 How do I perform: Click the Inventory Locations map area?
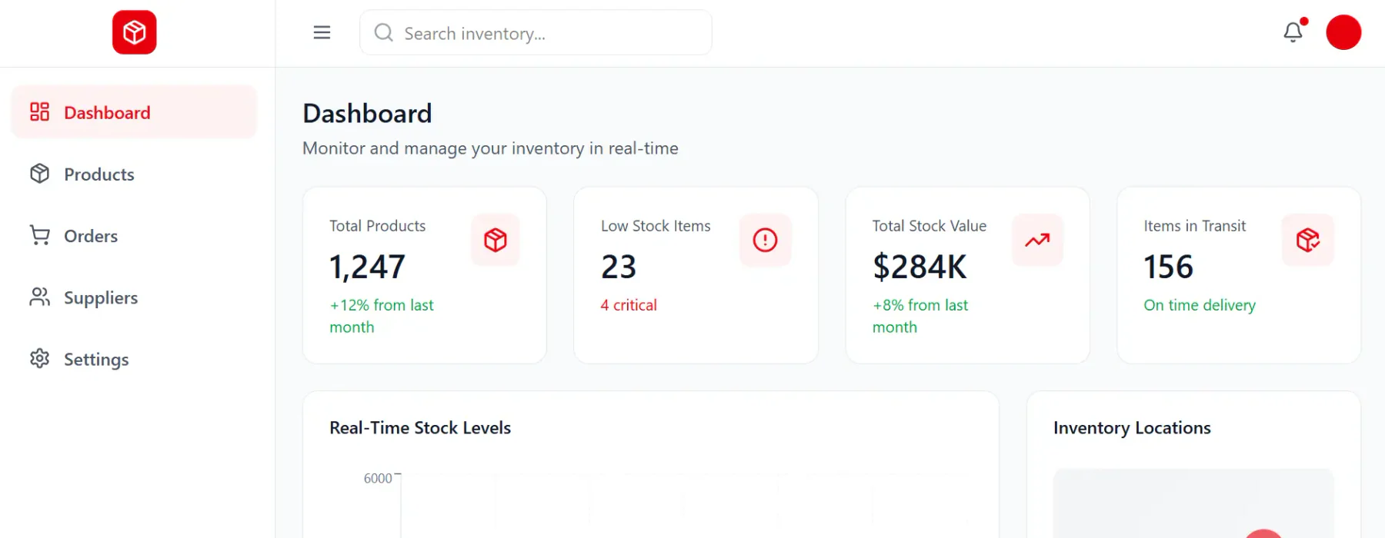coord(1193,503)
